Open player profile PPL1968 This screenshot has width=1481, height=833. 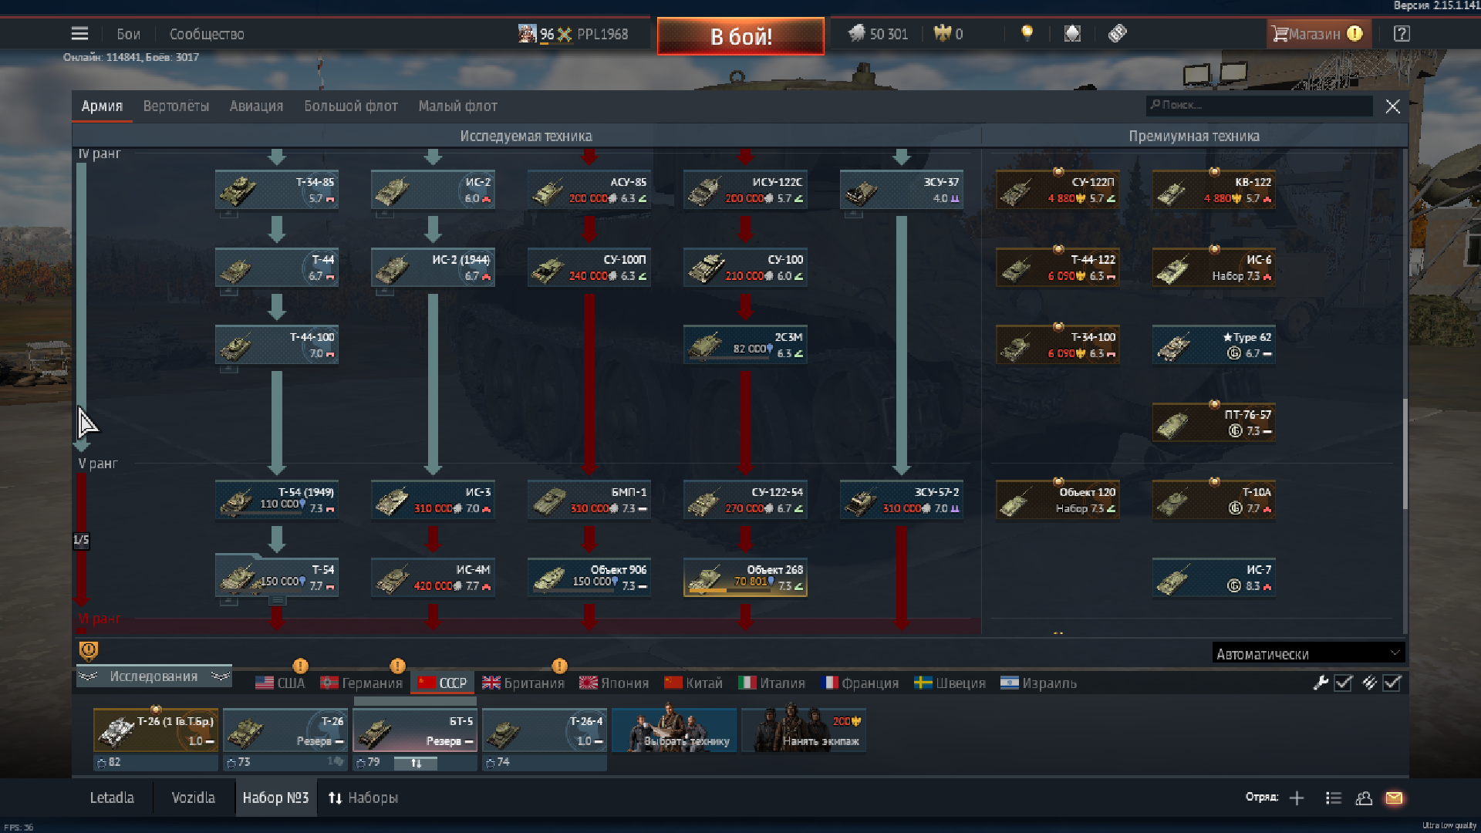click(x=573, y=34)
